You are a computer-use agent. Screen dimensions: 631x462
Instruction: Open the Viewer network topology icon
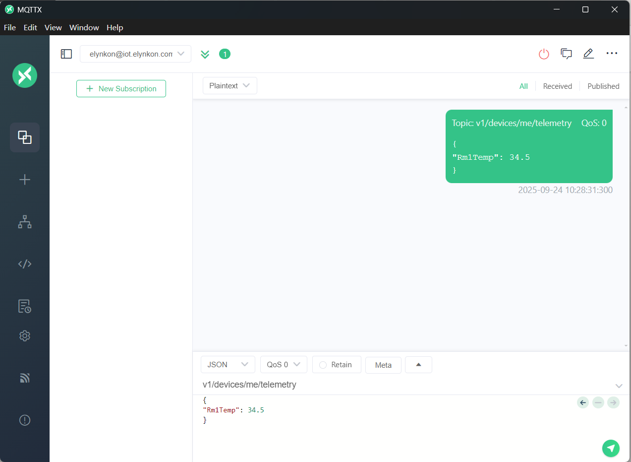25,222
